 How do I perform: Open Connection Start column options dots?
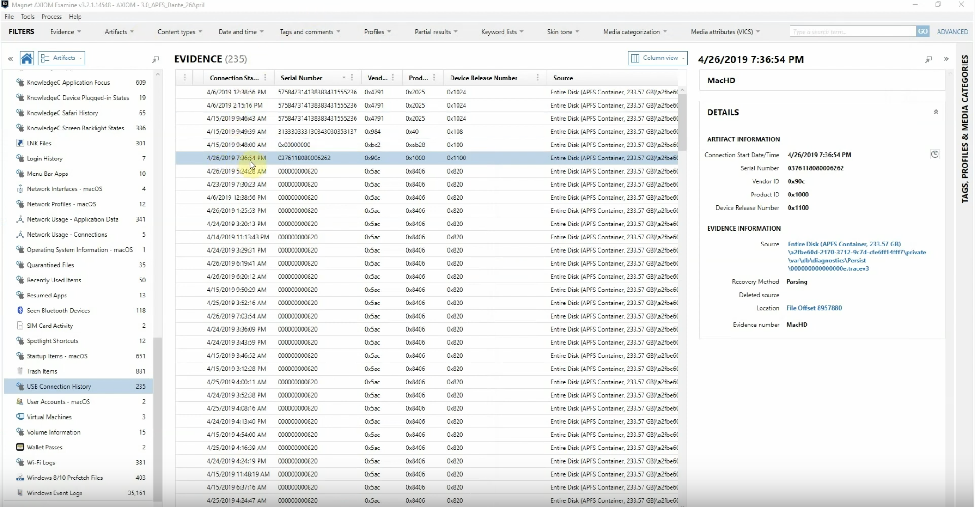tap(265, 78)
